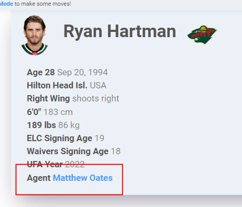Viewport: 242px width, 207px height.
Task: Click the blue Mode link at top
Action: coord(6,4)
